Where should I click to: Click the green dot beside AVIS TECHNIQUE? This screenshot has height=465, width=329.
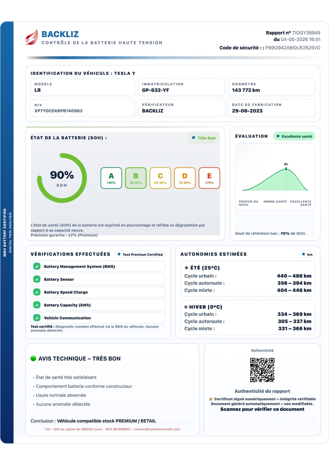pyautogui.click(x=33, y=358)
